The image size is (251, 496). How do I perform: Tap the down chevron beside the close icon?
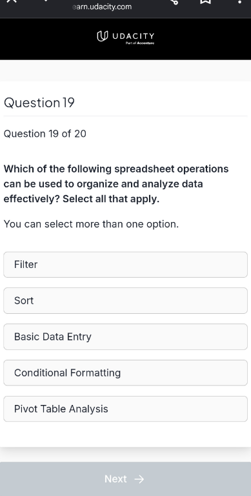point(46,1)
